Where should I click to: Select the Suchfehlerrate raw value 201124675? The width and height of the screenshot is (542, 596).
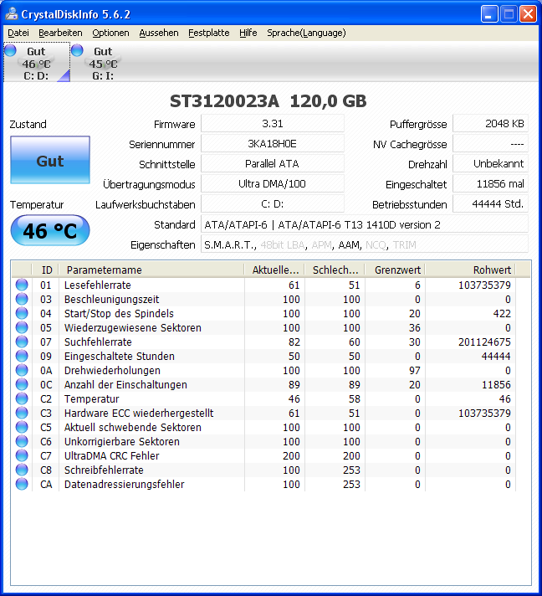click(x=484, y=342)
